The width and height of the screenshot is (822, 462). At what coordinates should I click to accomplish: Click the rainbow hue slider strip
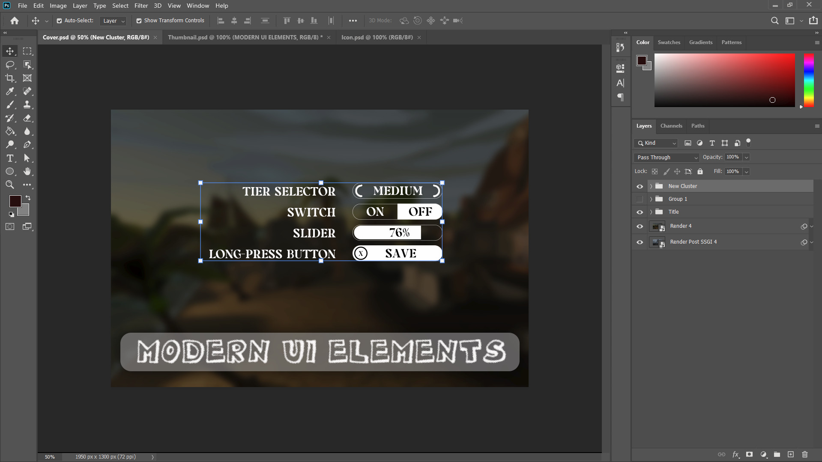pyautogui.click(x=809, y=80)
